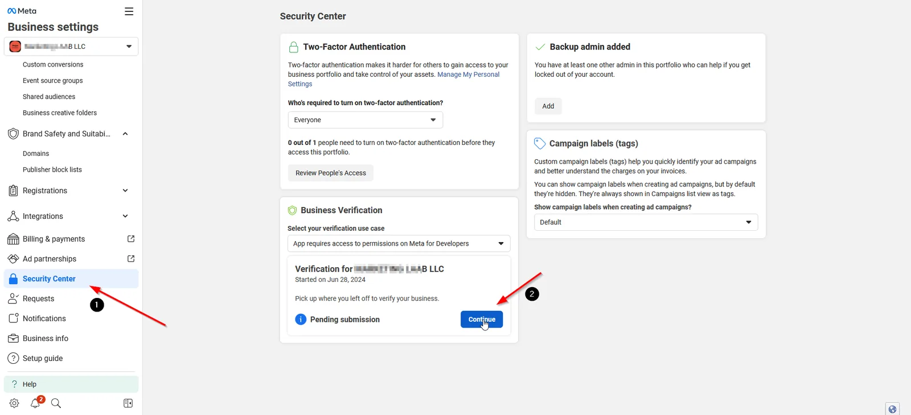
Task: Expand the Integrations section chevron
Action: coord(125,216)
